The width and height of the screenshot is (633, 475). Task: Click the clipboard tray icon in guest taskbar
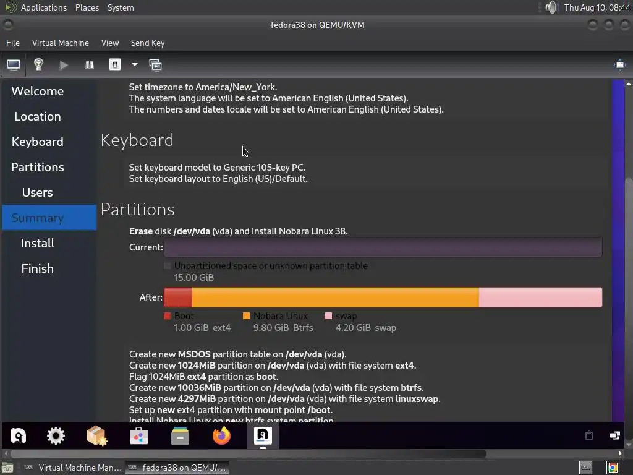coord(589,435)
